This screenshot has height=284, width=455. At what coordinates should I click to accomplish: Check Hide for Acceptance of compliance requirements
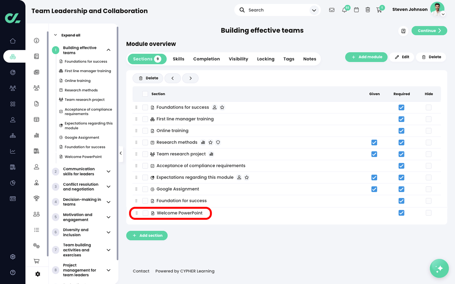click(429, 166)
